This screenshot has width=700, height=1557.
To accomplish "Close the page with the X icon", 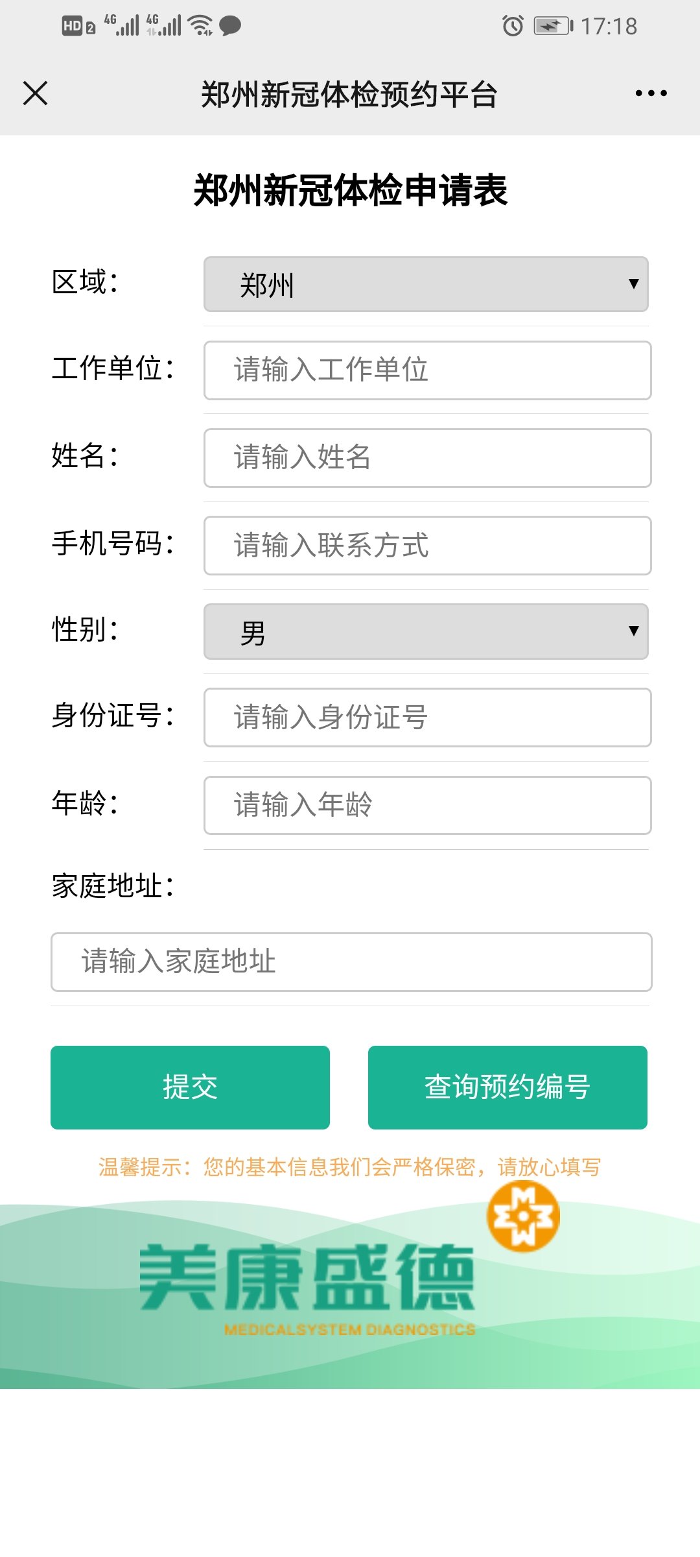I will (36, 93).
